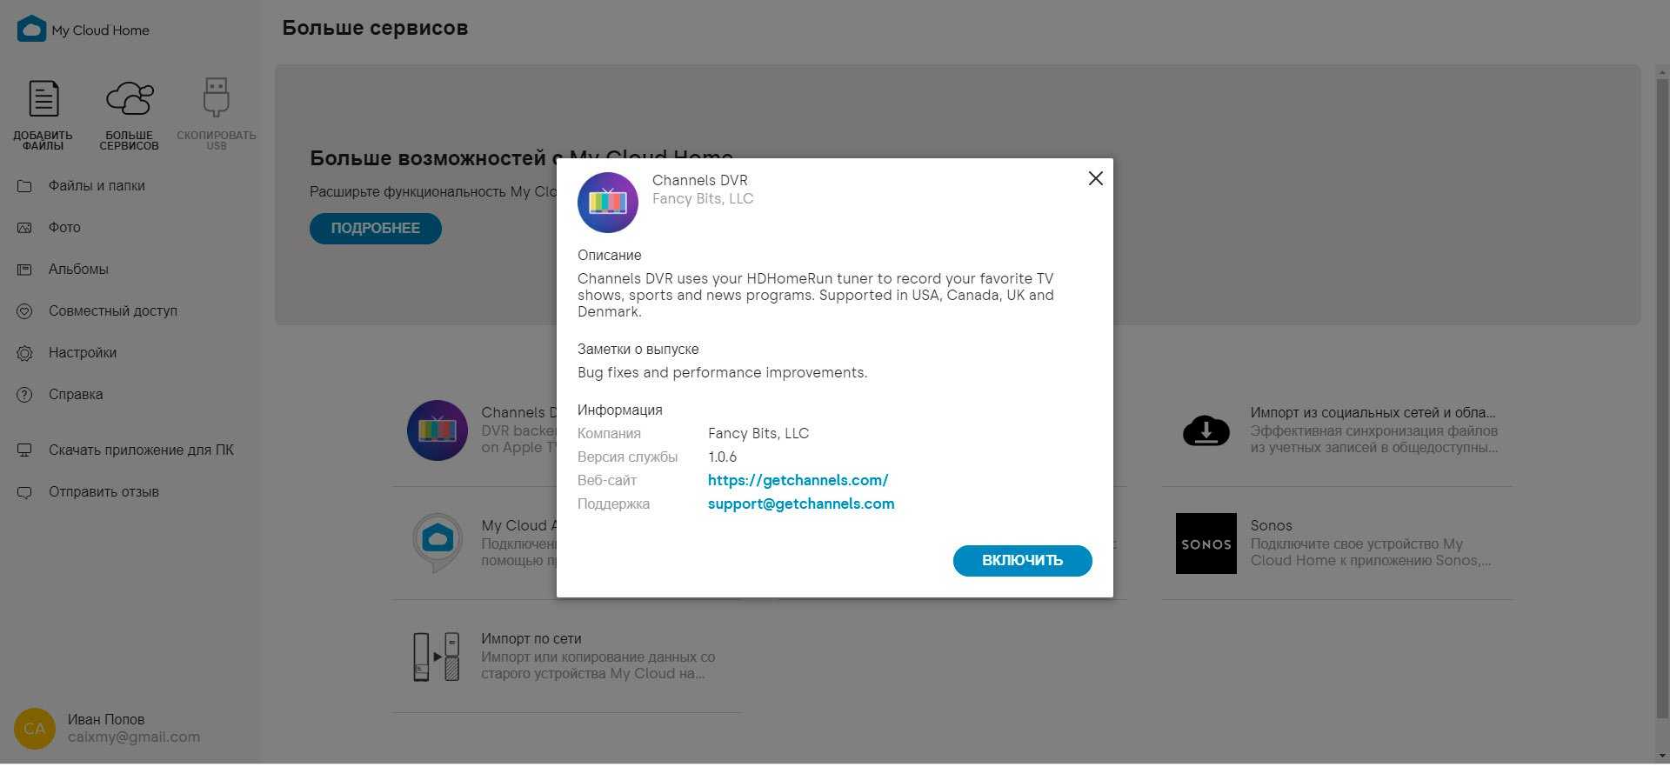Click the Подробнее (Learn more) button
Screen dimensions: 1670x767
(376, 228)
